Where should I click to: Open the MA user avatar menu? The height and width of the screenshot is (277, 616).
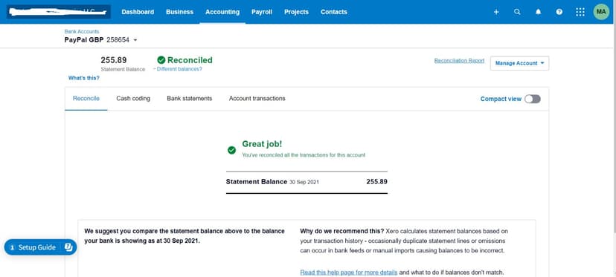click(601, 12)
